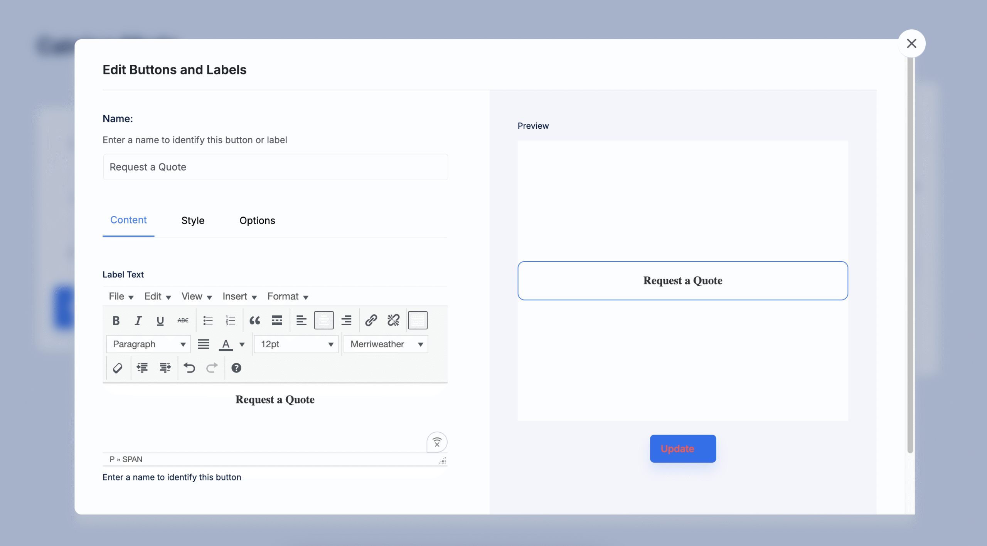The width and height of the screenshot is (987, 546).
Task: Apply italic formatting to label text
Action: point(138,320)
